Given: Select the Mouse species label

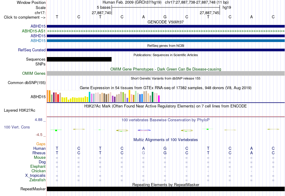Looking at the screenshot, I should tap(40, 158).
